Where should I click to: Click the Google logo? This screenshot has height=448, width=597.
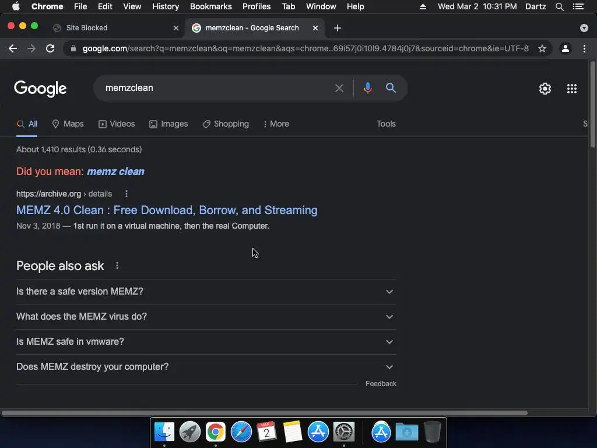pos(40,89)
